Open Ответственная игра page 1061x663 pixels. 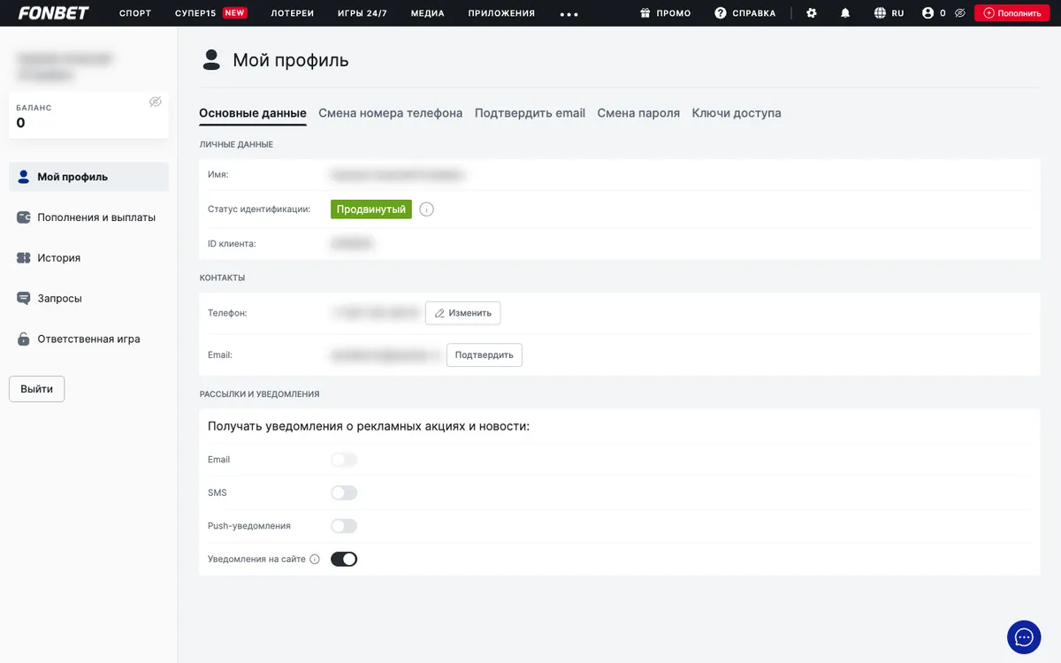point(88,339)
